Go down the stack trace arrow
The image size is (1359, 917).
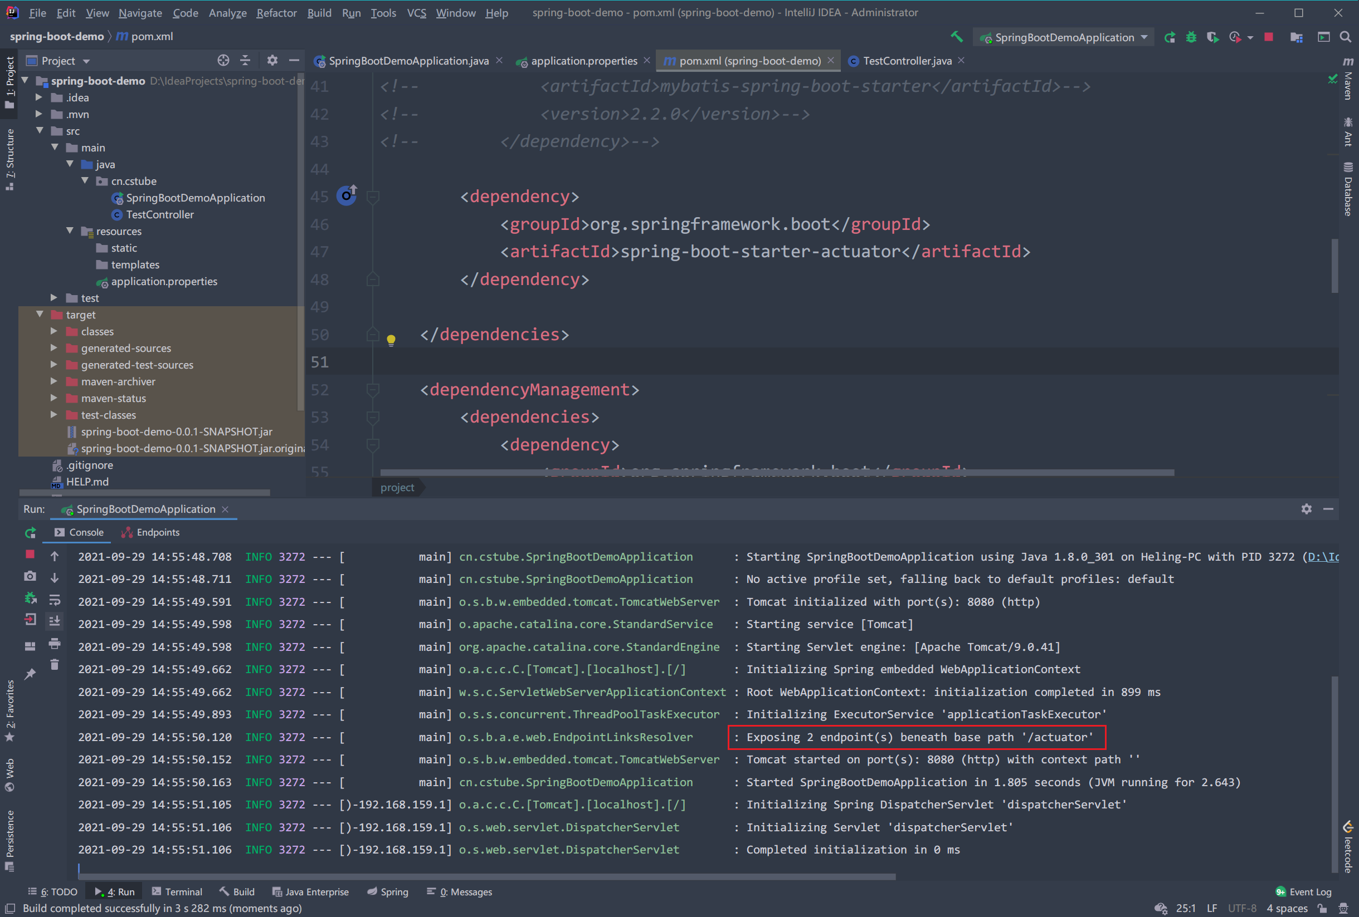click(x=55, y=578)
